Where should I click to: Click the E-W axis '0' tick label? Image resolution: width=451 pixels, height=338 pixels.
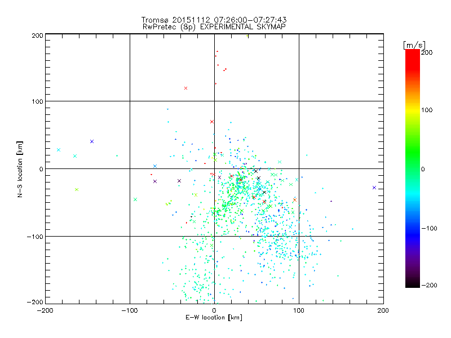coord(214,310)
